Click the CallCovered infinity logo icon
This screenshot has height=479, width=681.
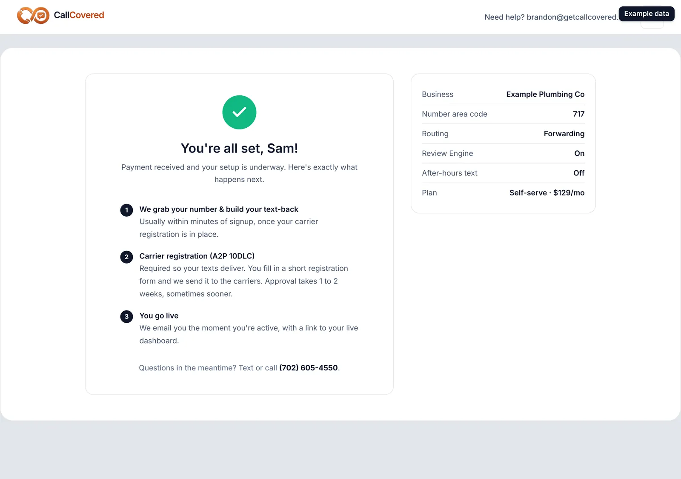[x=33, y=15]
